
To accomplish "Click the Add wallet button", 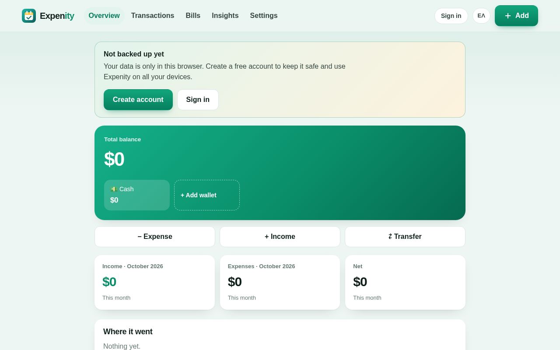I will click(x=207, y=195).
